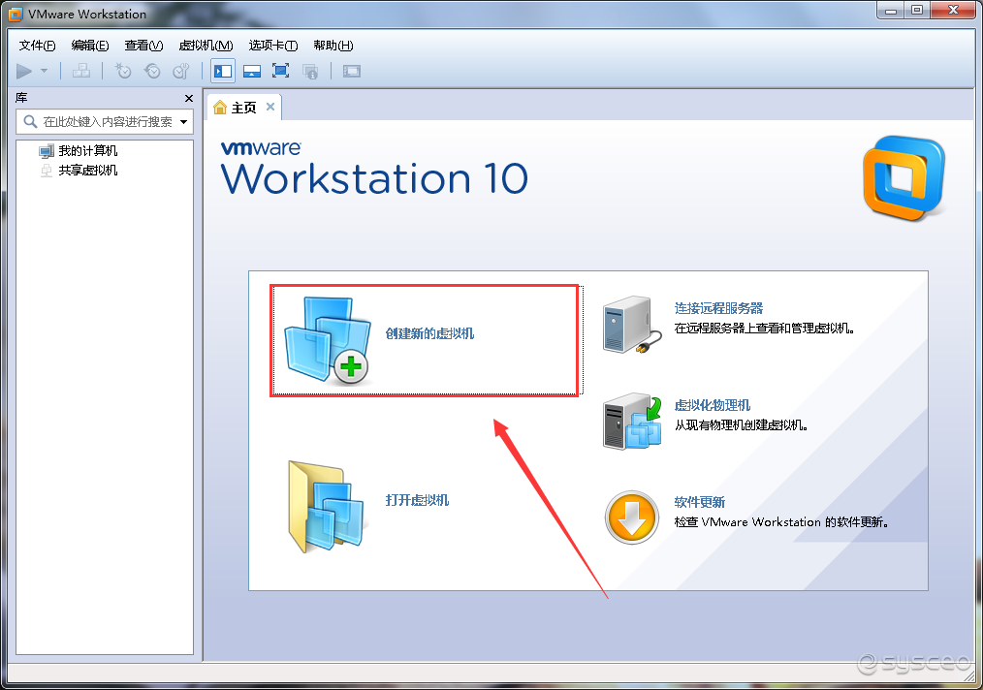Image resolution: width=983 pixels, height=690 pixels.
Task: Maximize the VMware Workstation window
Action: click(917, 10)
